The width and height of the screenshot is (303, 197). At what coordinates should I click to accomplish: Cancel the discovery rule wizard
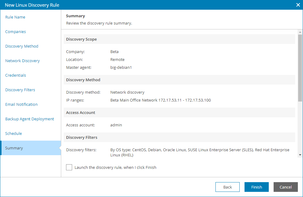tap(285, 187)
